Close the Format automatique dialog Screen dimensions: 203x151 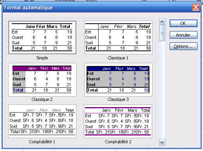(x=196, y=7)
